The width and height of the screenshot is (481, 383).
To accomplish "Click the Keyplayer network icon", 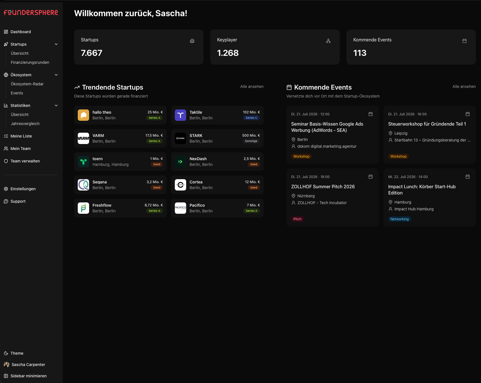I will click(x=328, y=41).
